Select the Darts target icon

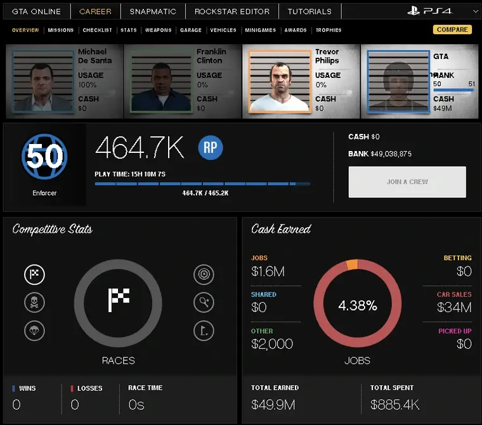point(204,274)
